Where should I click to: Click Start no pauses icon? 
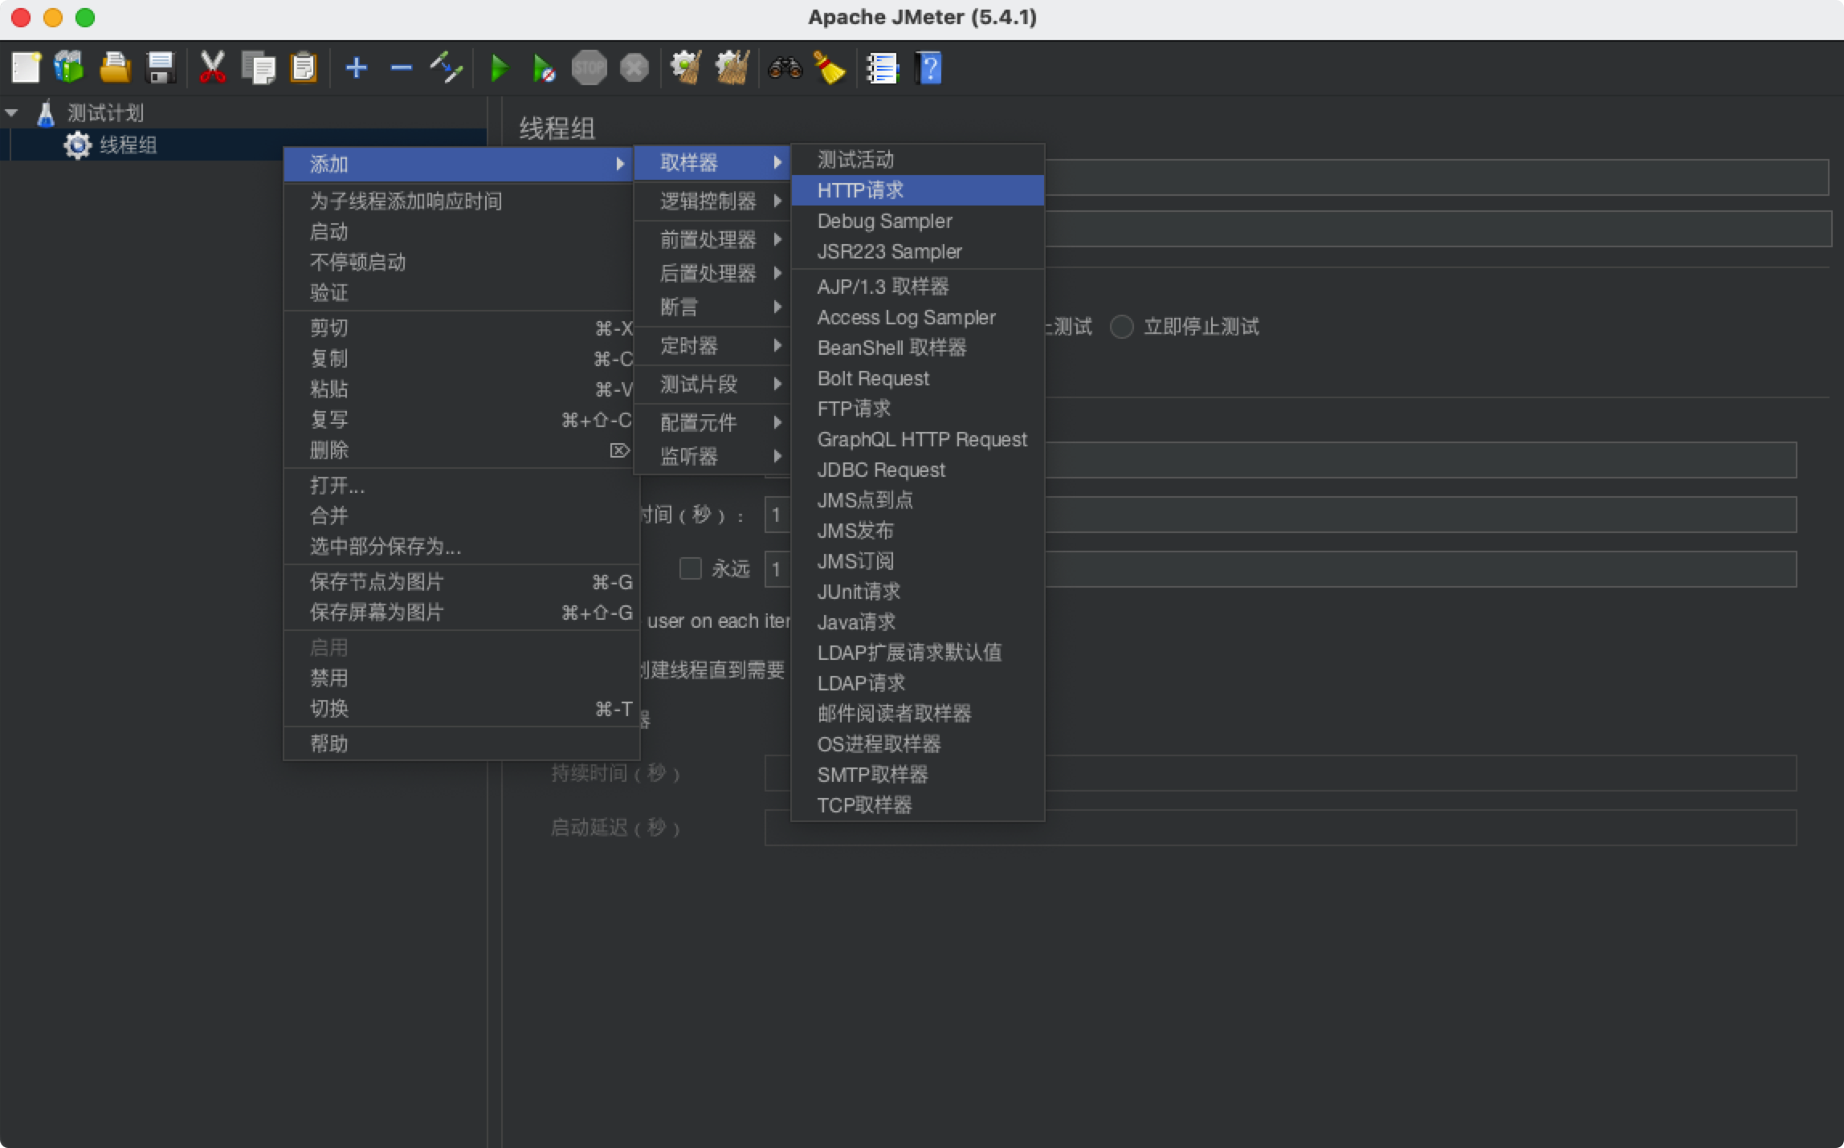544,68
